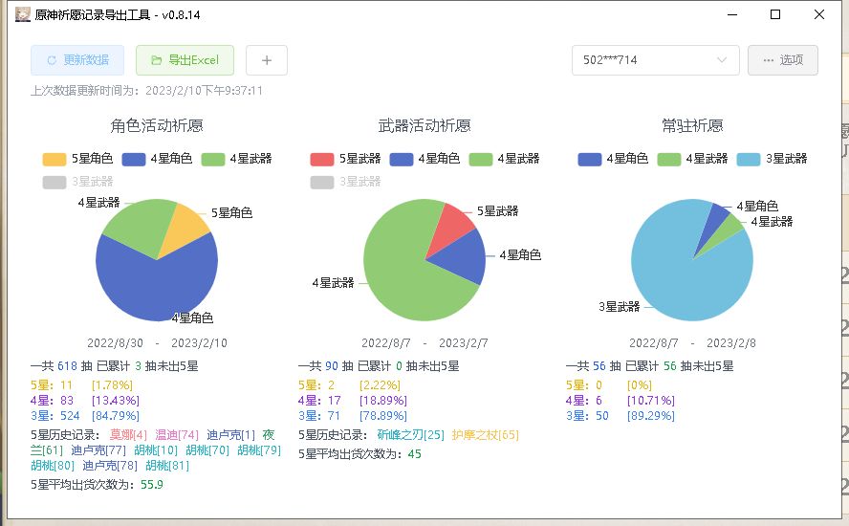Toggle 4星武器 legend in 角色活动祈愿 chart
Screen dimensions: 849x526
point(236,159)
